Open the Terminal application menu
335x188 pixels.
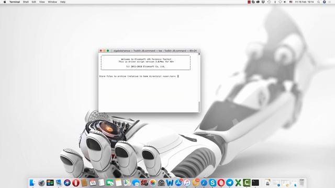pos(15,2)
